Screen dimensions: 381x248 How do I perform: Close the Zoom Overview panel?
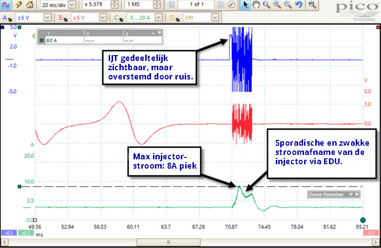(x=357, y=194)
